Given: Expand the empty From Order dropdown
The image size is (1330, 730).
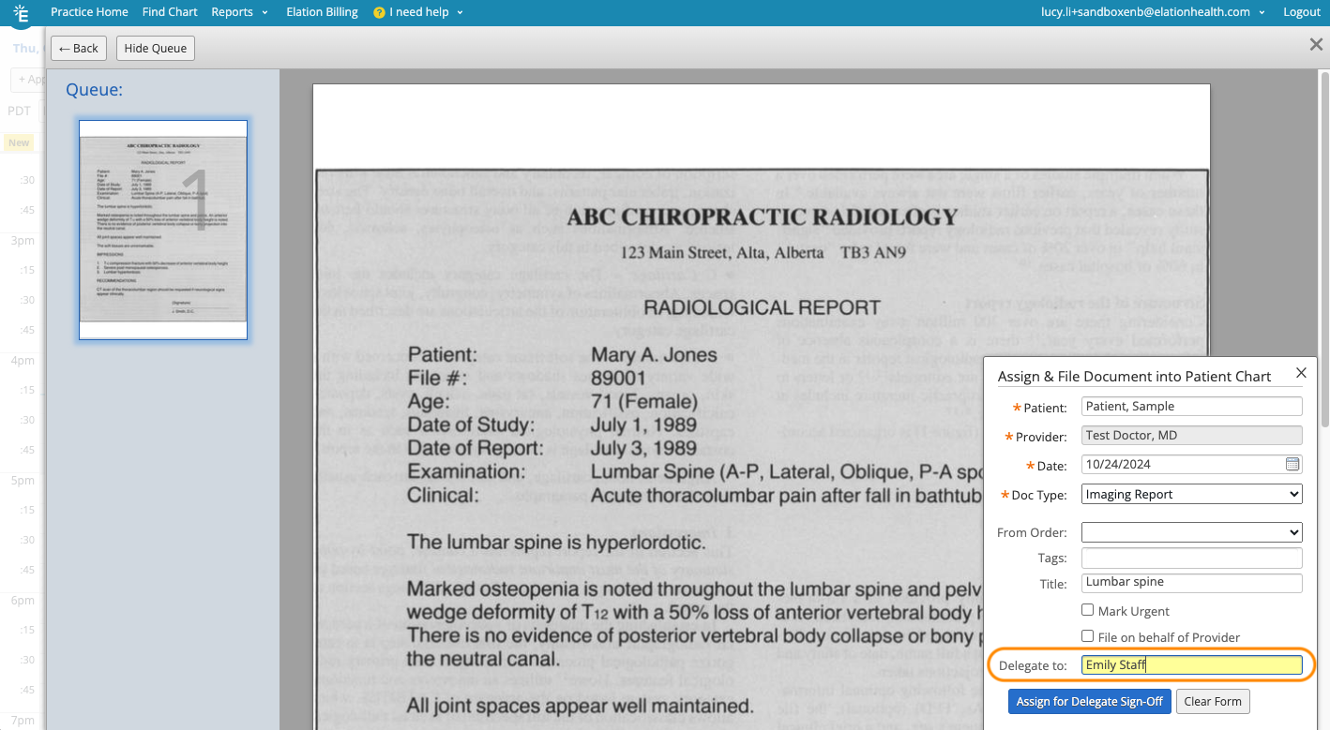Looking at the screenshot, I should (x=1191, y=531).
